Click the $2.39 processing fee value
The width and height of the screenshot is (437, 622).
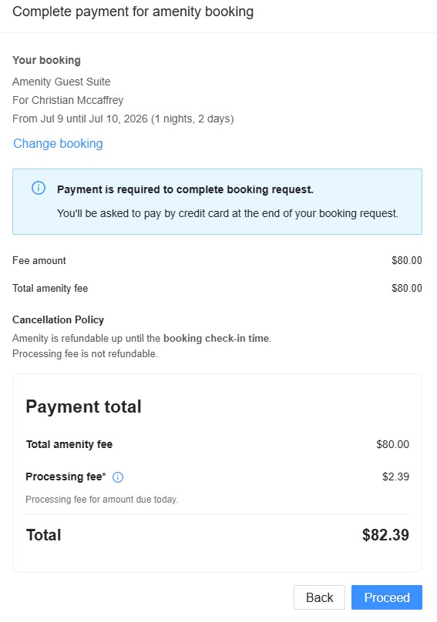(x=395, y=477)
